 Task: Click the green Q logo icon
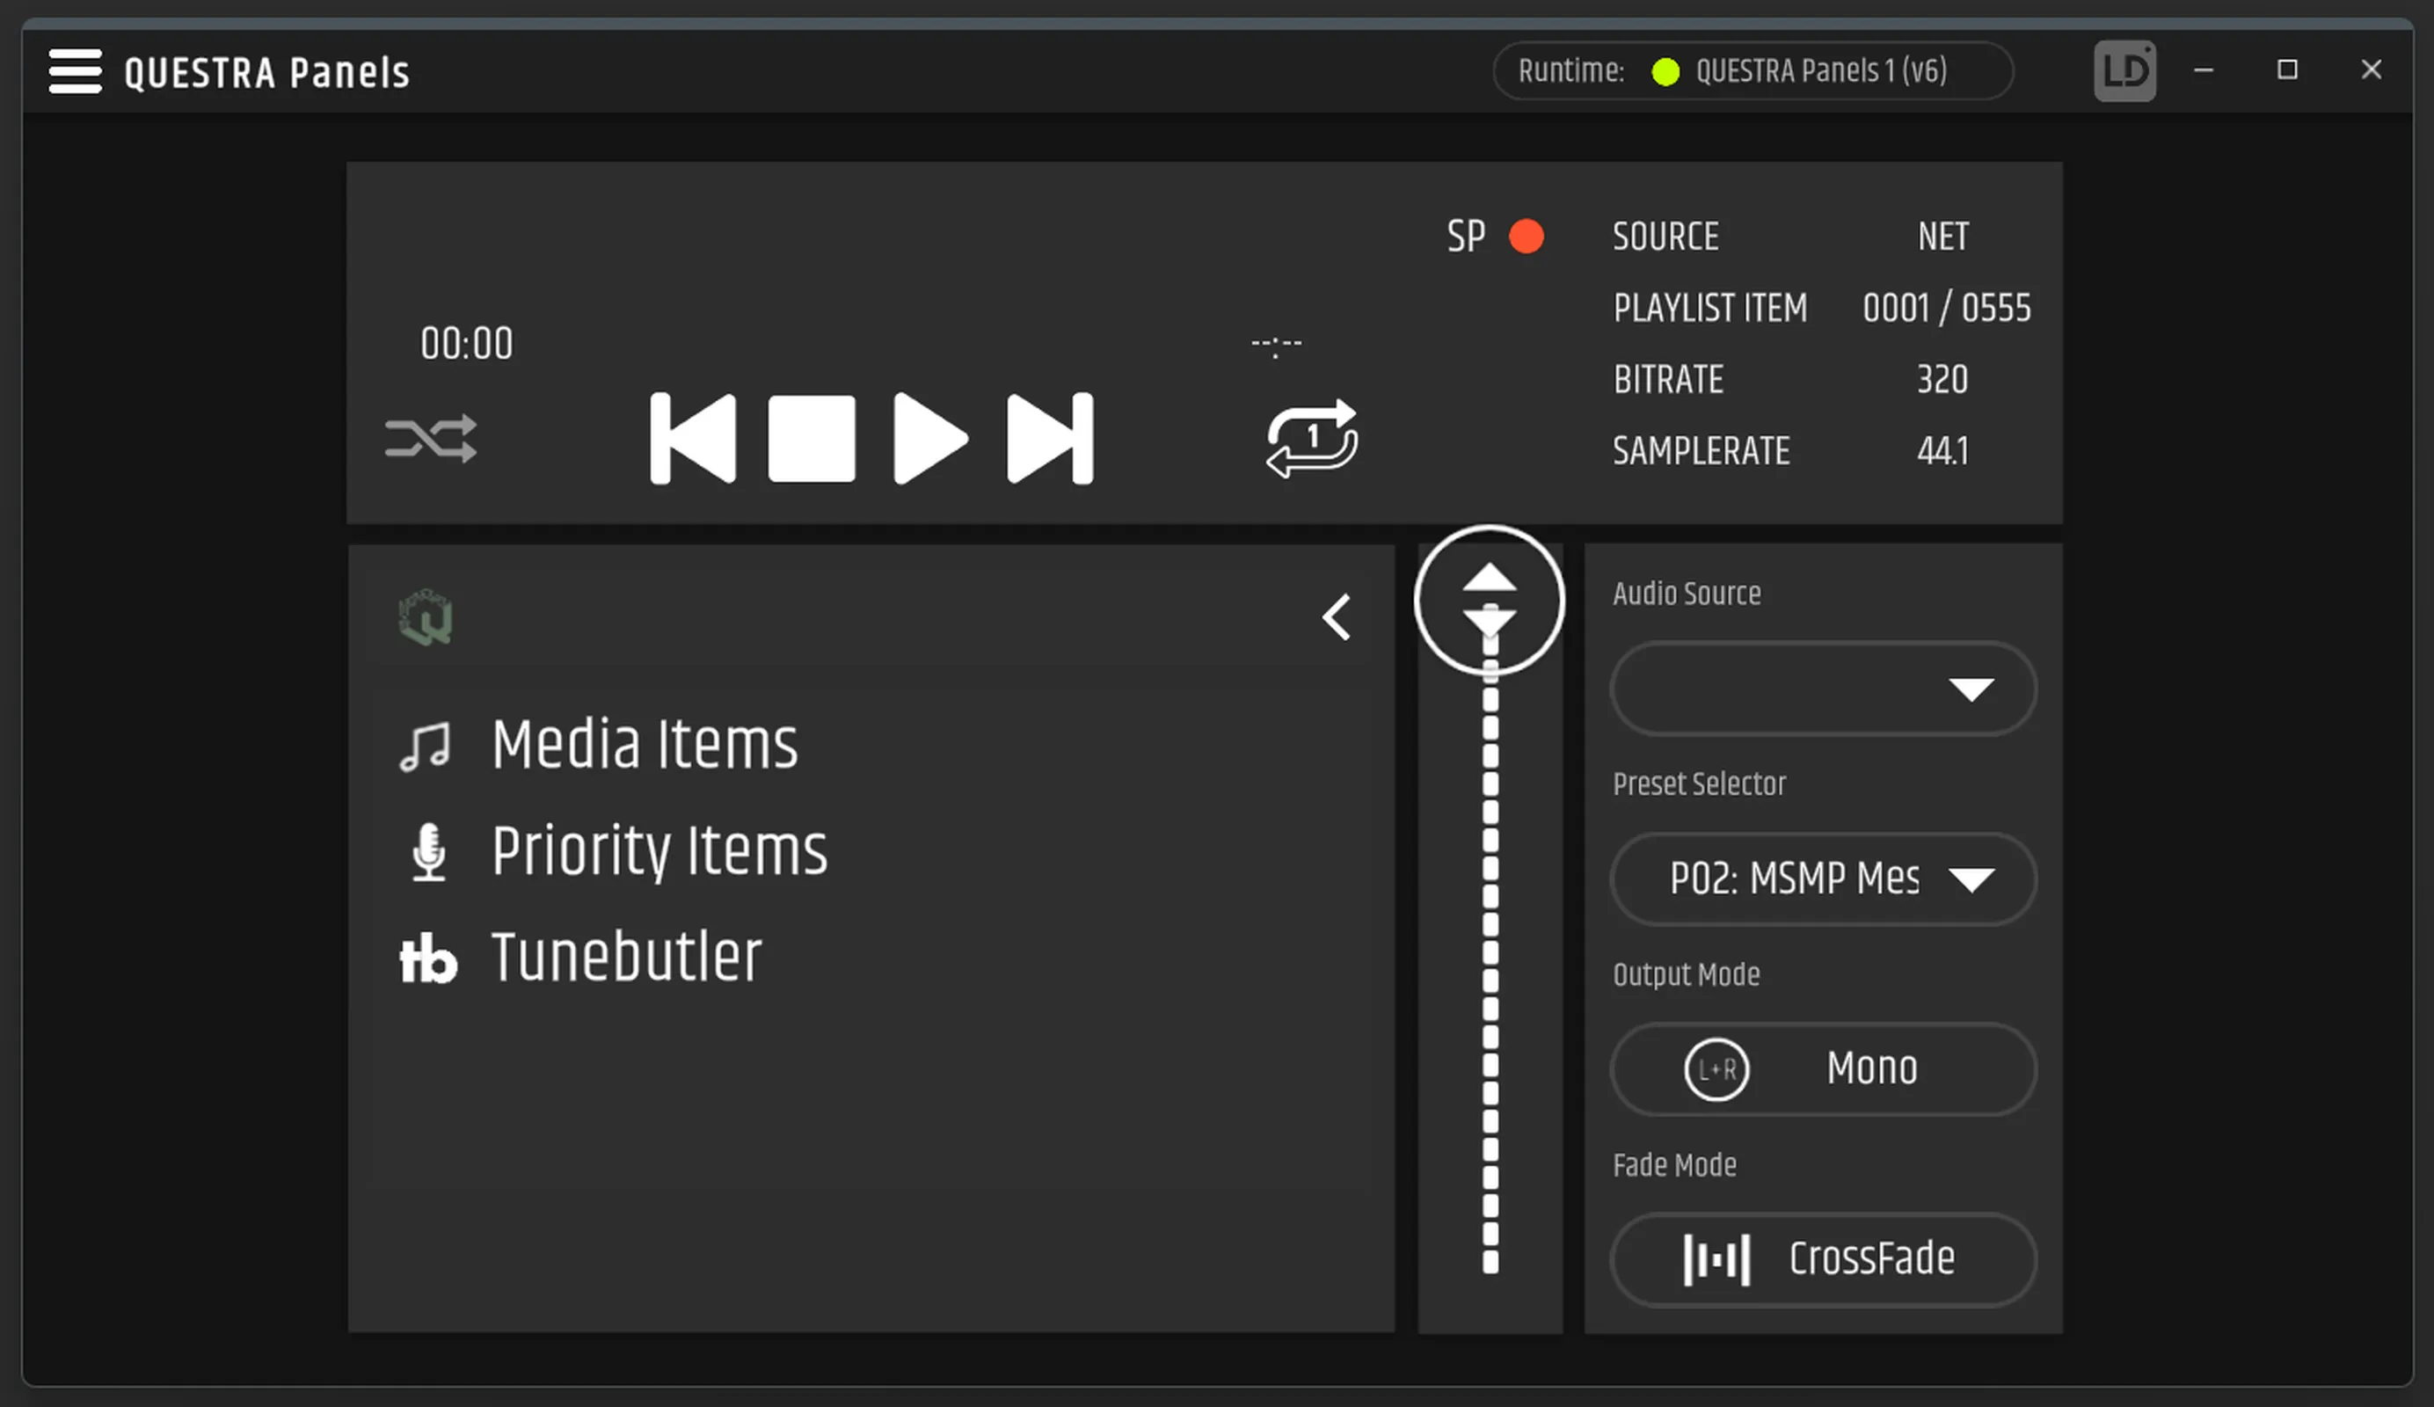[x=425, y=618]
